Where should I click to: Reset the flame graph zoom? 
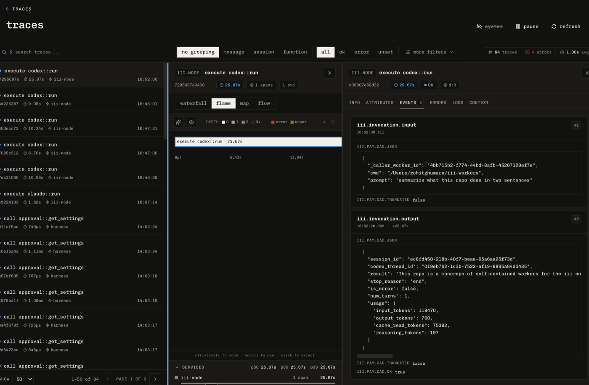[x=333, y=122]
